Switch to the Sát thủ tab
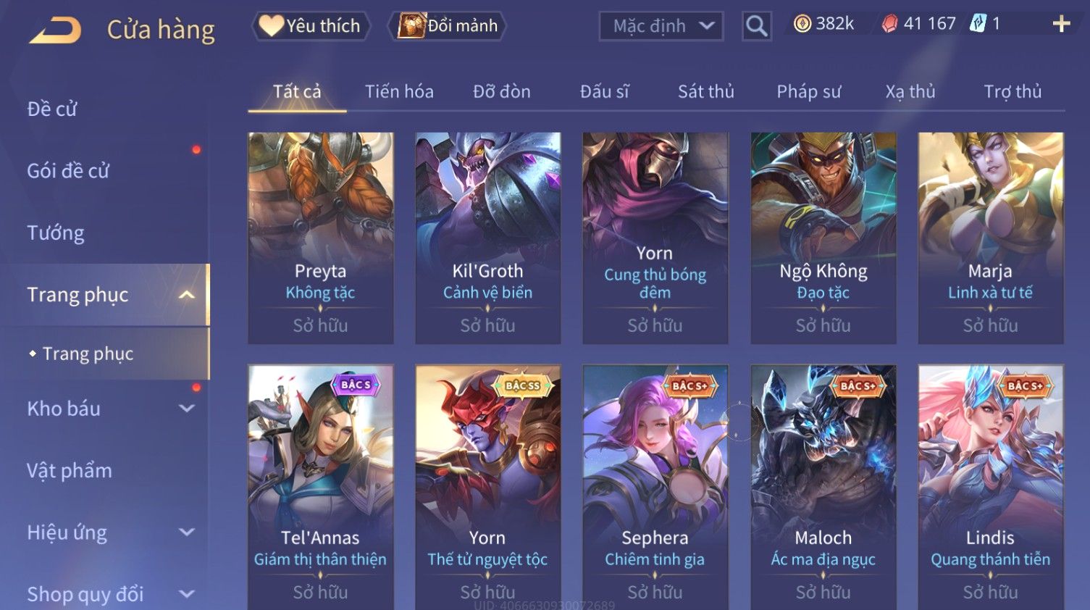 [x=705, y=91]
